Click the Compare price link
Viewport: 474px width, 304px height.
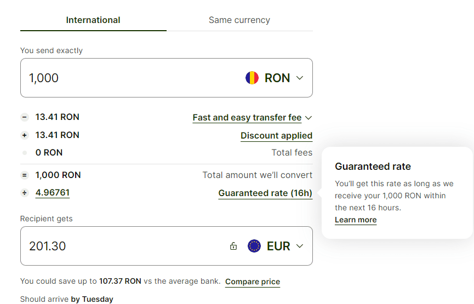click(x=253, y=282)
